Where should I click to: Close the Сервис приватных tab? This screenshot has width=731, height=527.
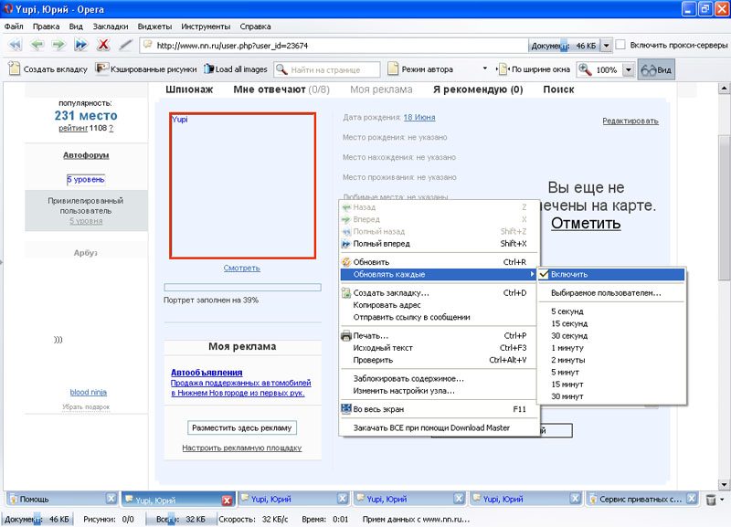click(692, 499)
